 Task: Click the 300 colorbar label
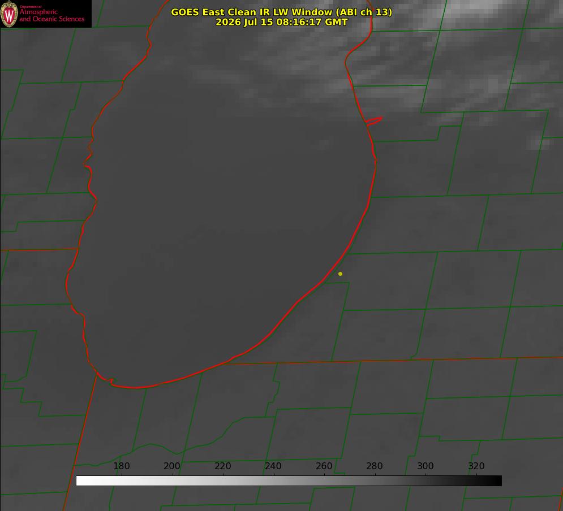pyautogui.click(x=425, y=466)
